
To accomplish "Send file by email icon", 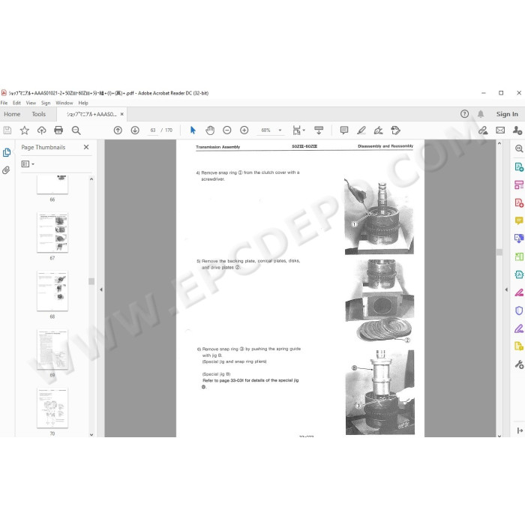I will pos(500,130).
